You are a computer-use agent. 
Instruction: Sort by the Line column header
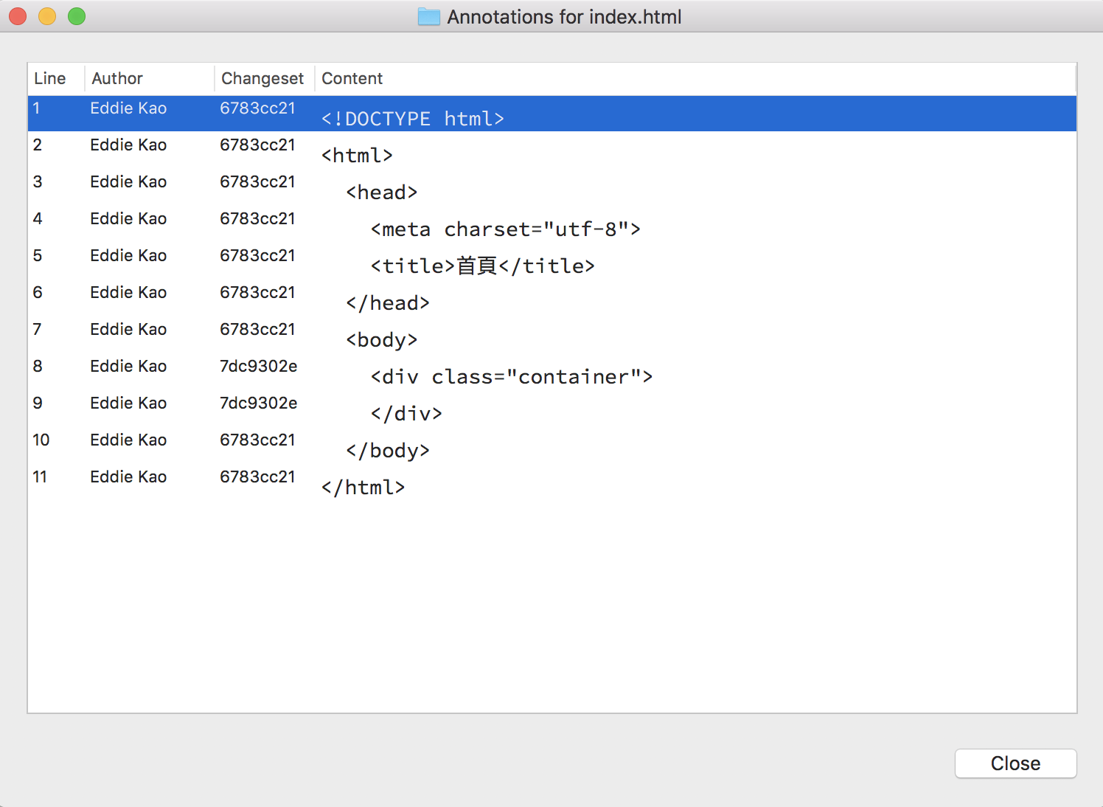50,78
